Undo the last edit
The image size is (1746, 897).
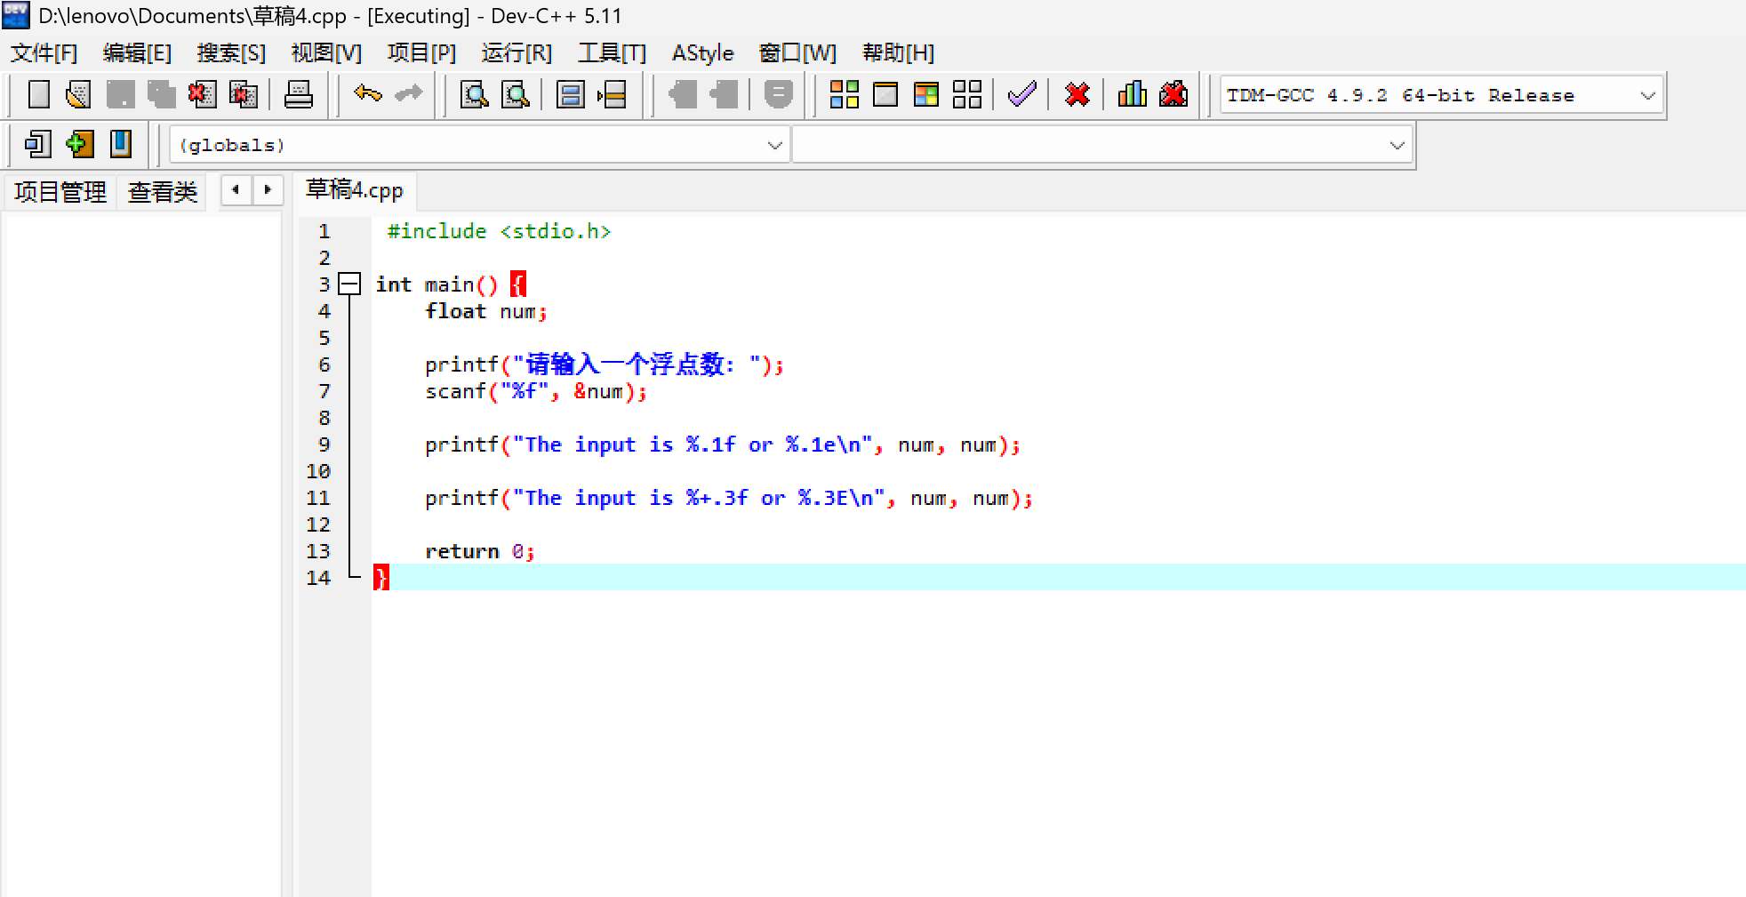[x=367, y=94]
